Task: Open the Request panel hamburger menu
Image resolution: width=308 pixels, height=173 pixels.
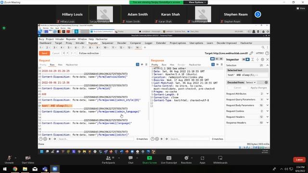Action: click(146, 64)
